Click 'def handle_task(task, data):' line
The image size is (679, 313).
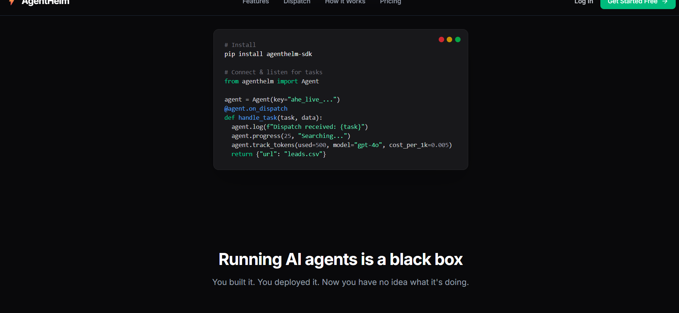[x=273, y=118]
